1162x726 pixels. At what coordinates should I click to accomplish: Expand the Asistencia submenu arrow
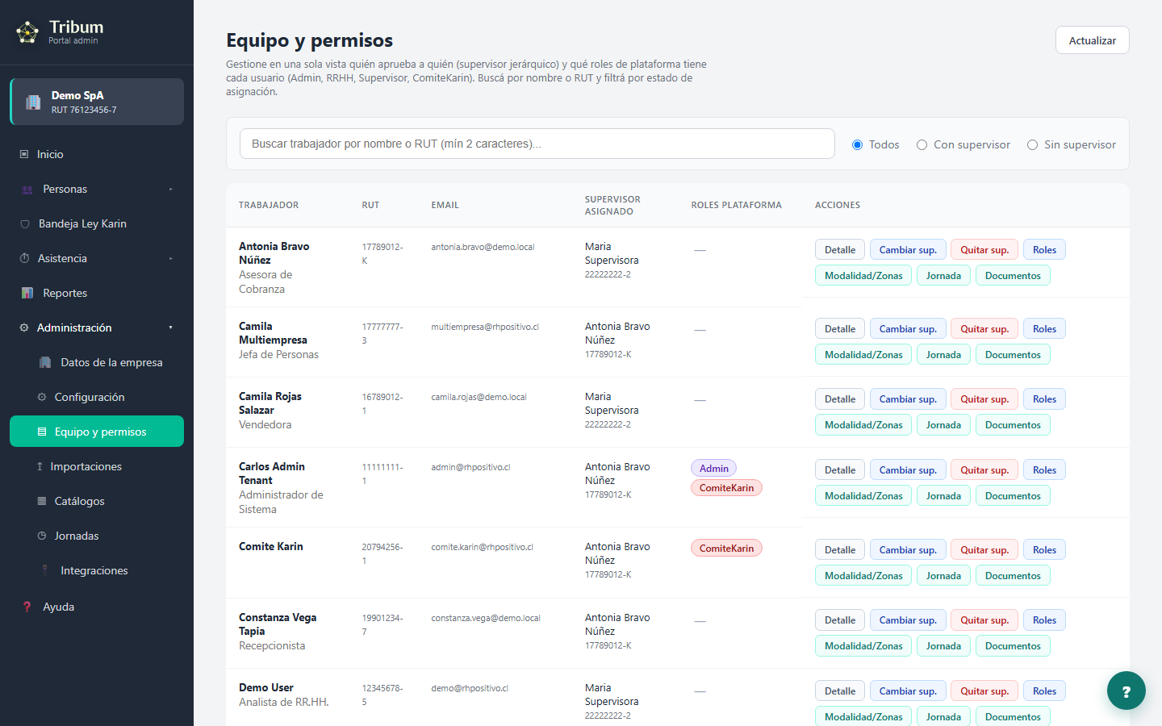[171, 259]
